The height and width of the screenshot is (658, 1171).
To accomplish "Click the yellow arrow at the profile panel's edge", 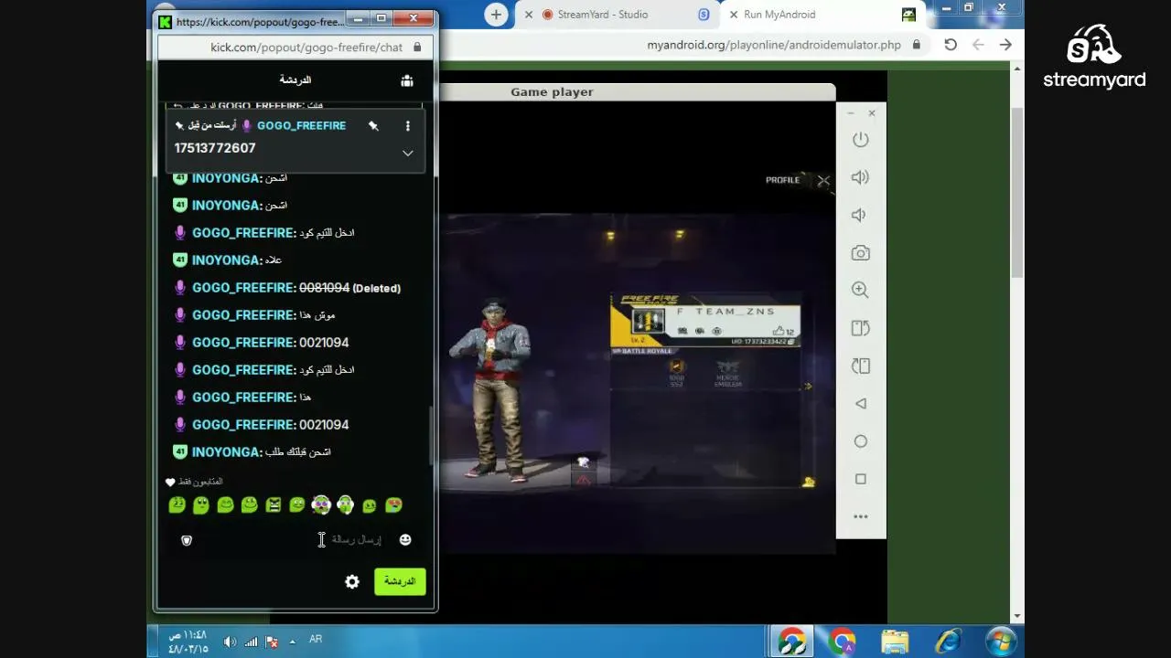I will [x=808, y=387].
